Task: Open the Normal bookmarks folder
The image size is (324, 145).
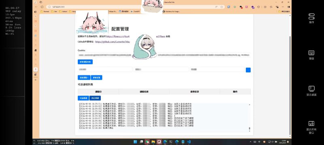Action: tap(45, 12)
